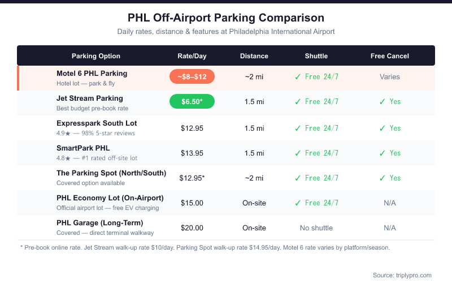Select SmartPark PHL's Free Cancel checkmark
This screenshot has width=452, height=283.
[x=383, y=153]
